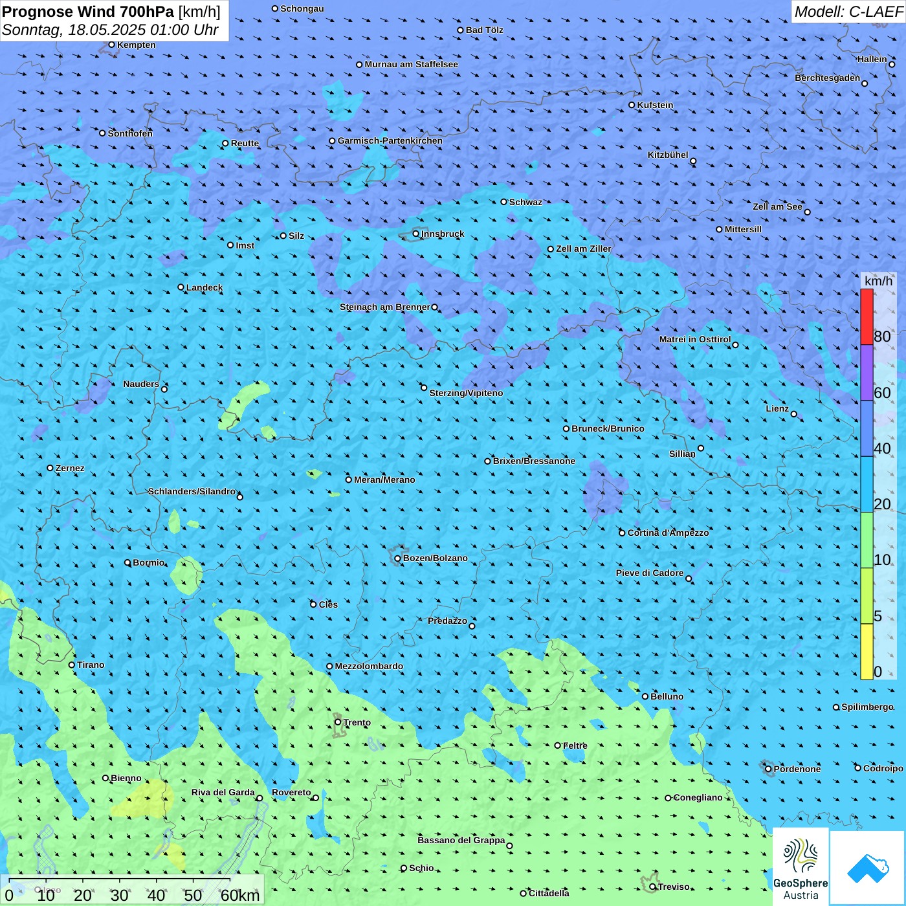Click the Bruneck/Brunico location marker
This screenshot has height=906, width=906.
coord(566,428)
